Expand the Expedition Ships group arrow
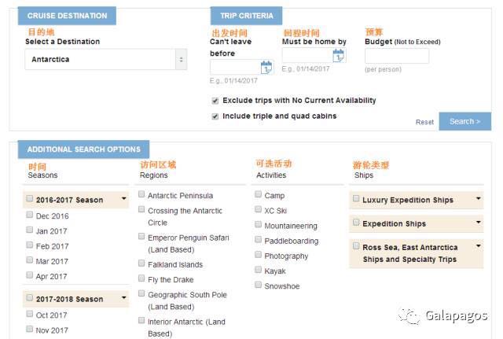 [x=479, y=222]
